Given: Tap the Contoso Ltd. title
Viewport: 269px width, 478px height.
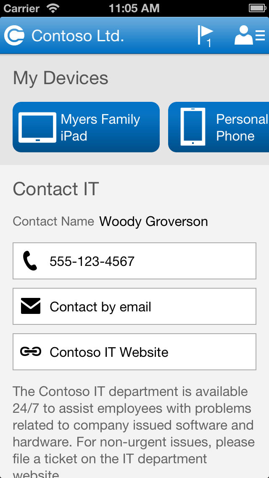Looking at the screenshot, I should (78, 36).
